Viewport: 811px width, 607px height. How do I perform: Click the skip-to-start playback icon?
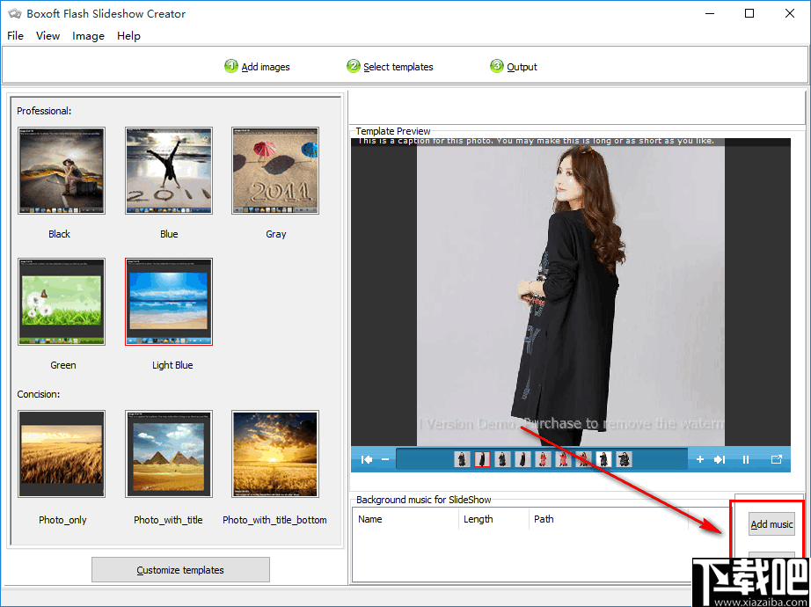367,459
